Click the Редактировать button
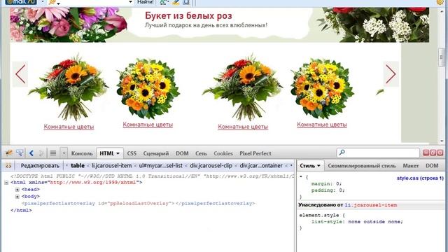Screen dimensions: 448x252 tap(40, 166)
